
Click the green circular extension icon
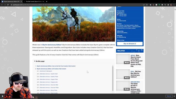pyautogui.click(x=159, y=5)
